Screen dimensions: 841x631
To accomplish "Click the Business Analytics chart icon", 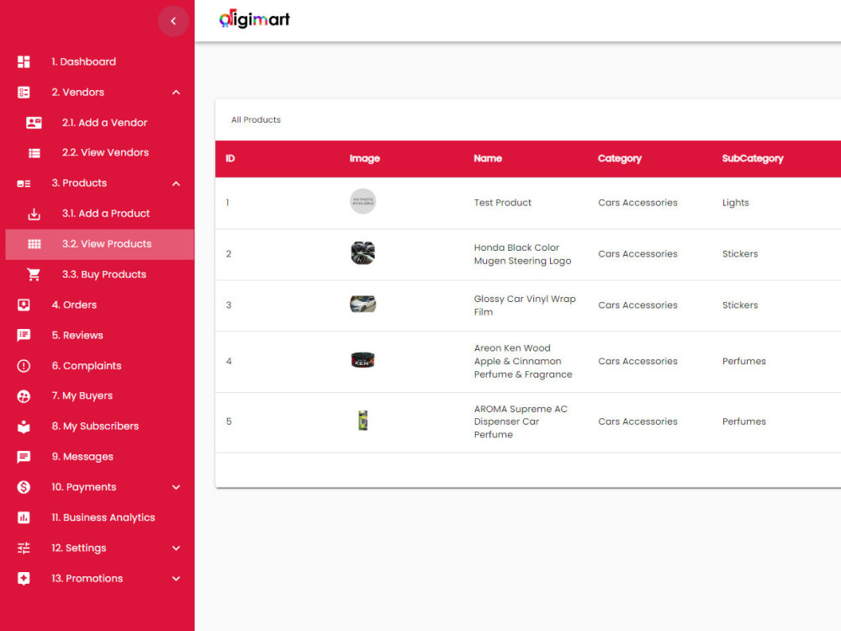I will (24, 517).
